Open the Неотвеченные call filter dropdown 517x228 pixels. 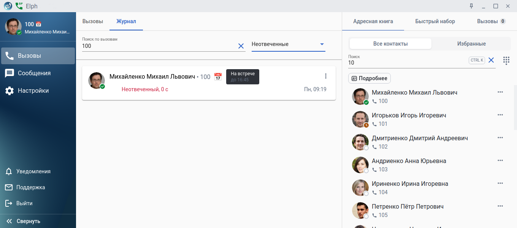(288, 44)
